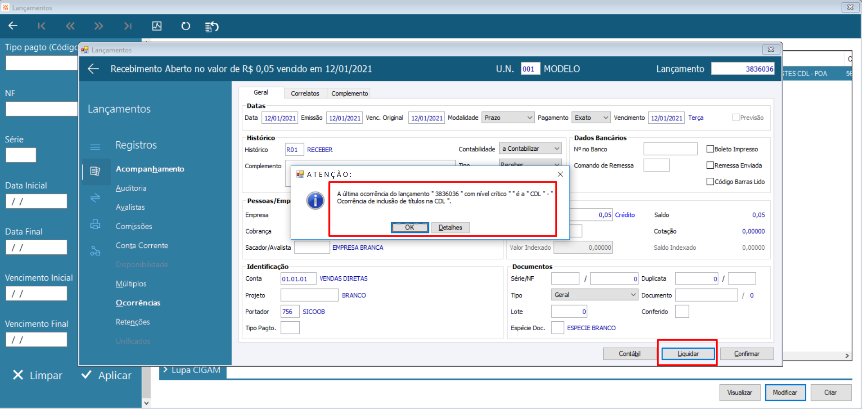The image size is (862, 409).
Task: Toggle the Previsão checkbox
Action: pyautogui.click(x=736, y=117)
